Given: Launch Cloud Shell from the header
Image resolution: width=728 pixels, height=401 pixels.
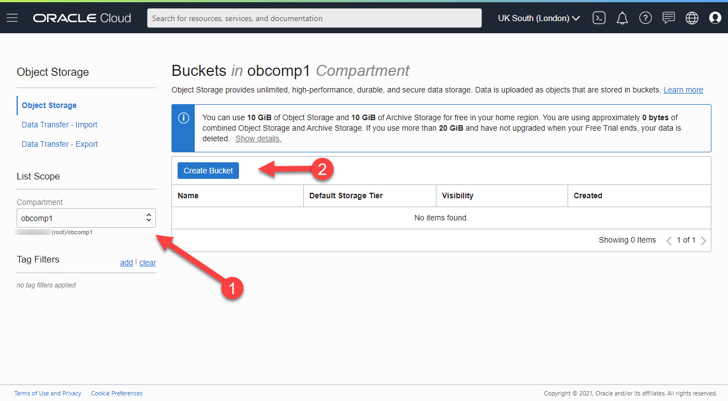Looking at the screenshot, I should [x=599, y=18].
